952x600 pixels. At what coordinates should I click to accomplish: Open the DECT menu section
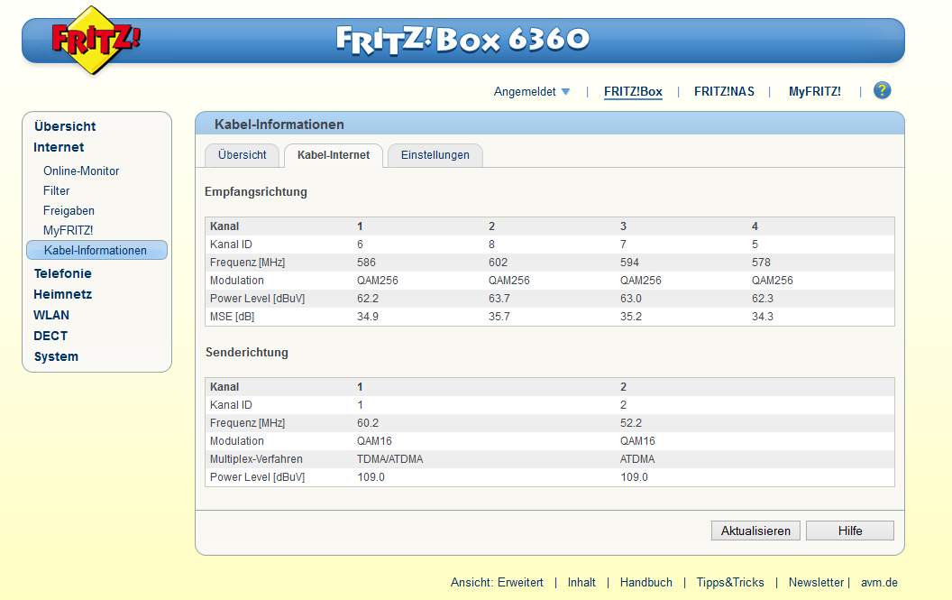pos(50,336)
